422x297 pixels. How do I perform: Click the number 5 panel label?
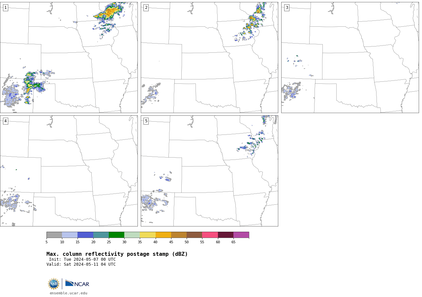(146, 121)
